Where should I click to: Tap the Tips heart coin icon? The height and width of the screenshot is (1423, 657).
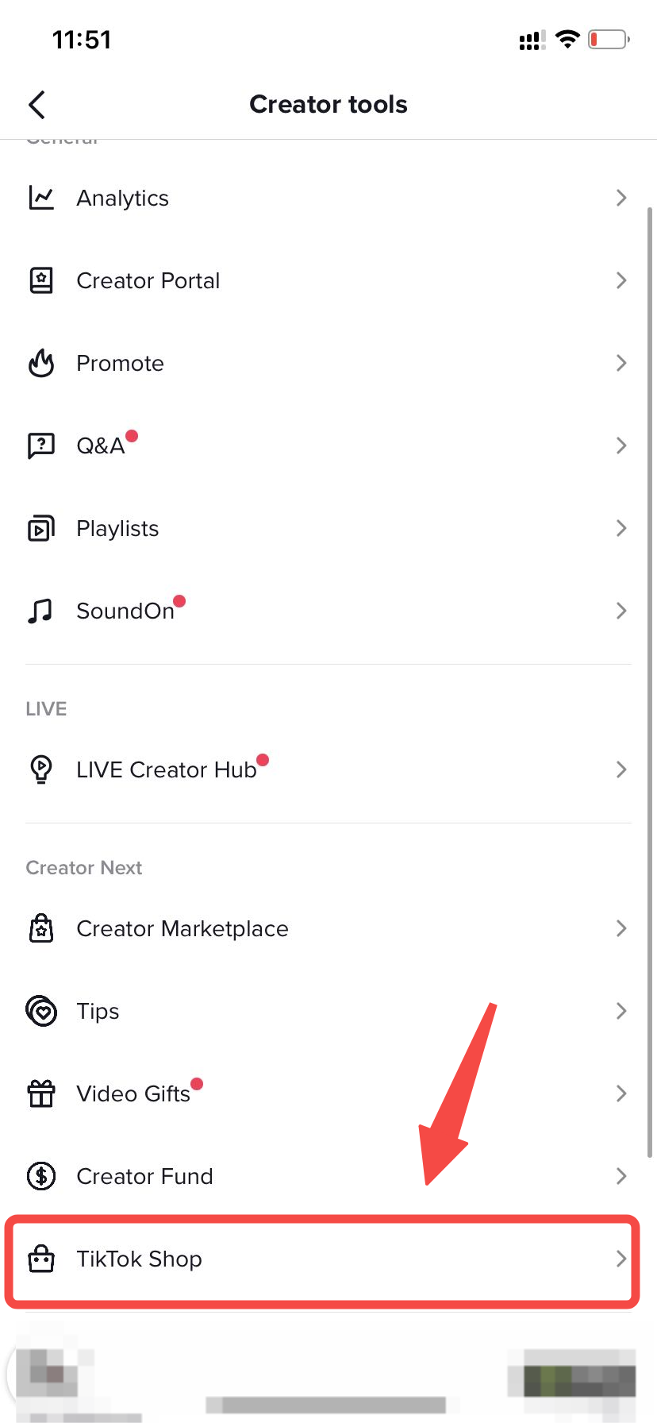click(41, 1011)
